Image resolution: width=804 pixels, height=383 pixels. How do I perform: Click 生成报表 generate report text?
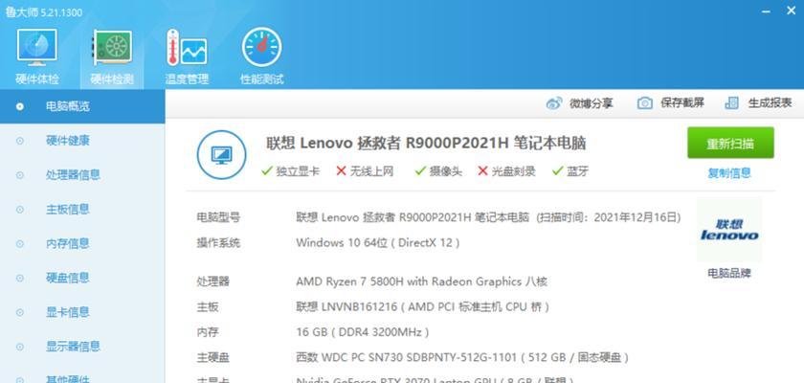770,103
